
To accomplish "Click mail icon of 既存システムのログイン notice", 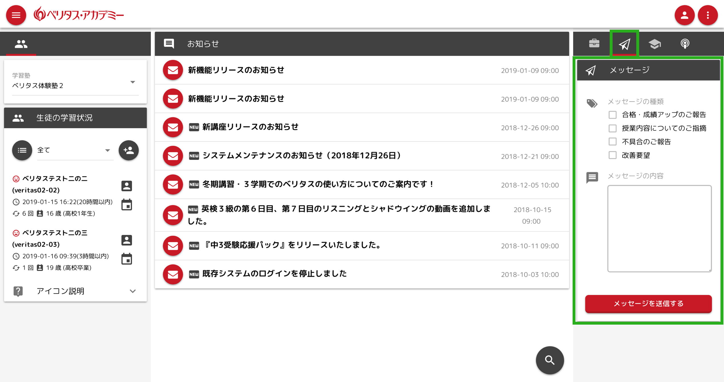I will [x=173, y=274].
